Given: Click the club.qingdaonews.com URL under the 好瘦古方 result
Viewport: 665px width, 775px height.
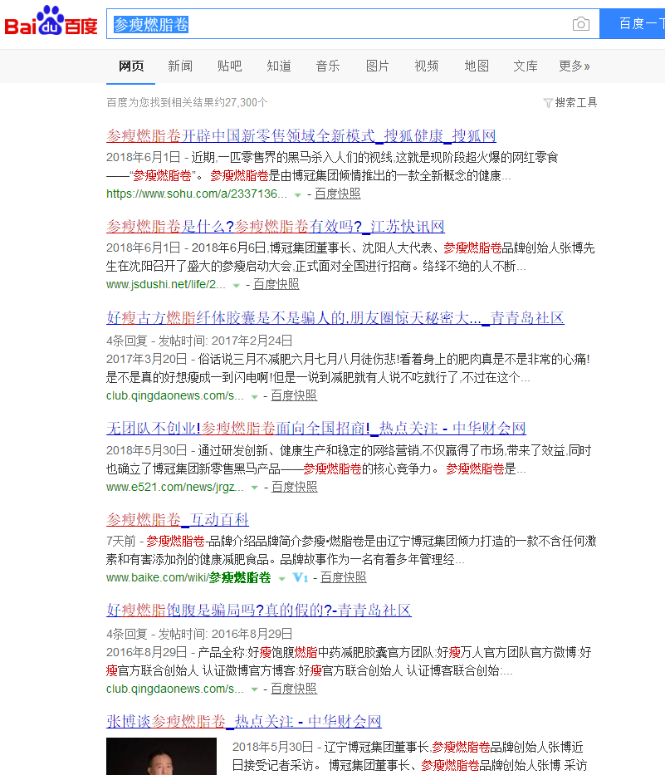Looking at the screenshot, I should [175, 395].
